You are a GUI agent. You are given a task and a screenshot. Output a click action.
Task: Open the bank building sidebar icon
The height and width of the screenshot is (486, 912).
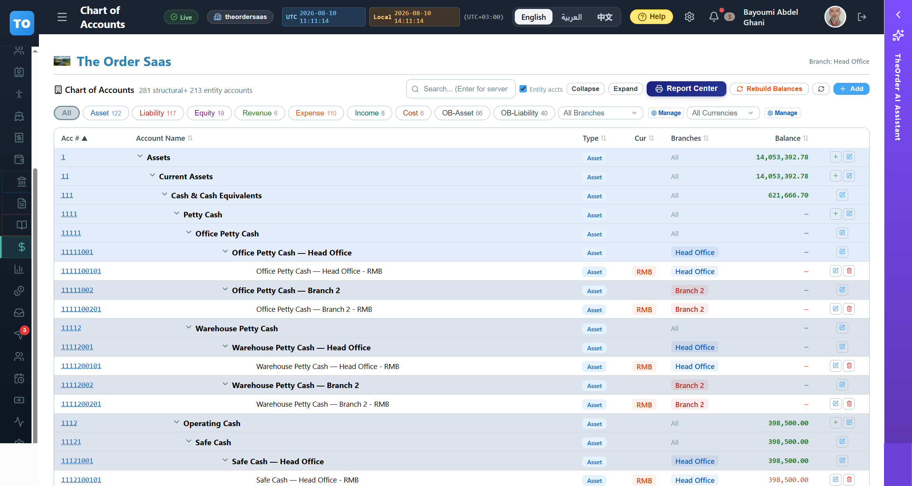(x=21, y=182)
